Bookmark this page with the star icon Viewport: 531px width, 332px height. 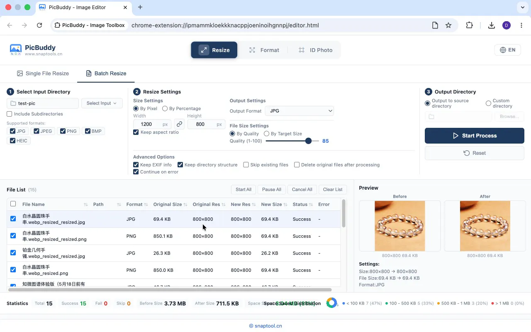[448, 25]
